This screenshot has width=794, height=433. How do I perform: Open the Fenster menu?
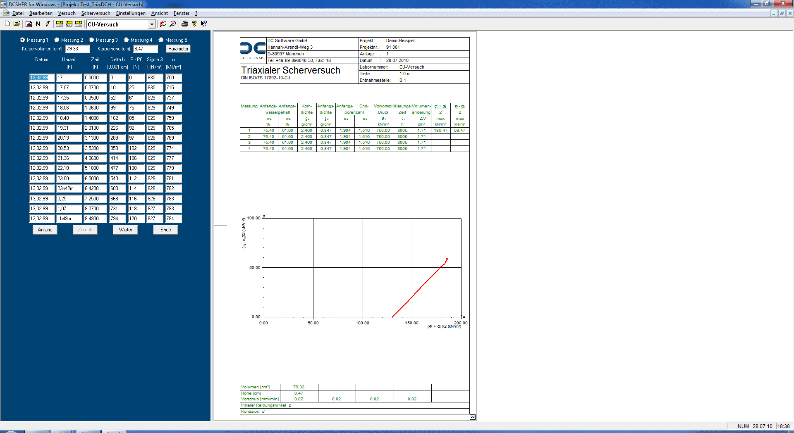point(182,13)
